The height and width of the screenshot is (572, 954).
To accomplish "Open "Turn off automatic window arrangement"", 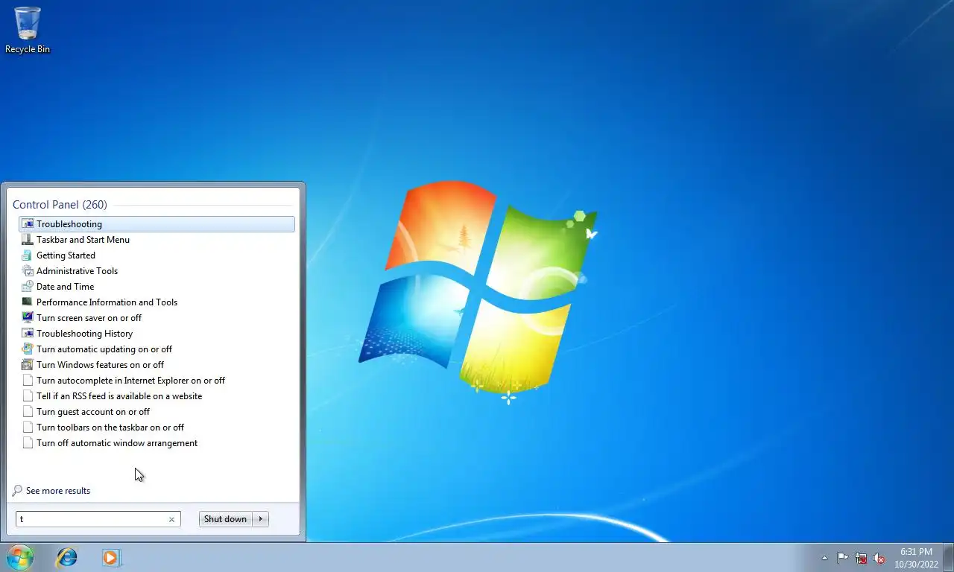I will coord(157,443).
